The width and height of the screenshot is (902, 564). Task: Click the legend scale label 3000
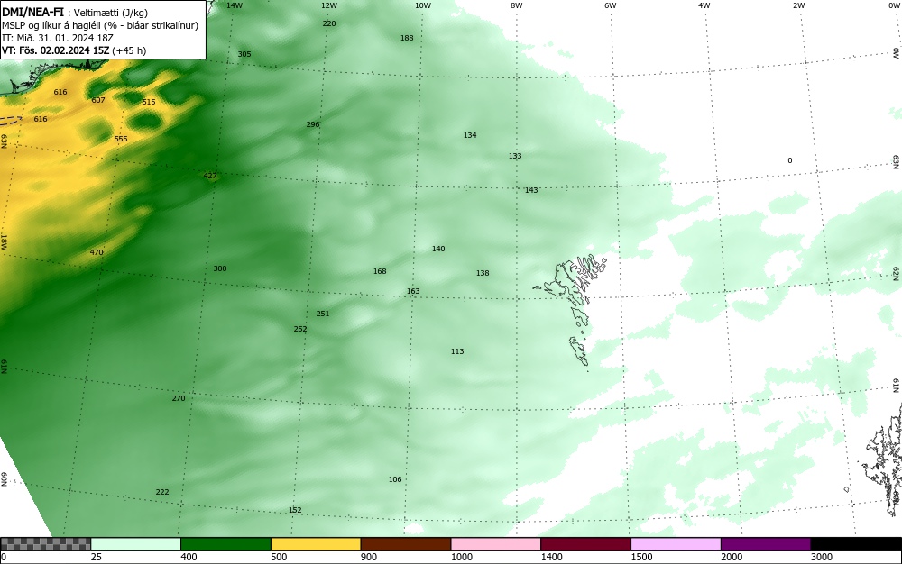[822, 557]
